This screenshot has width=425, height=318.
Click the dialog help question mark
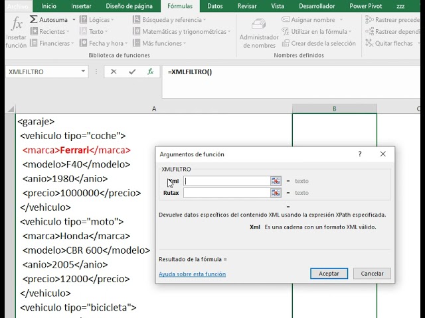360,154
